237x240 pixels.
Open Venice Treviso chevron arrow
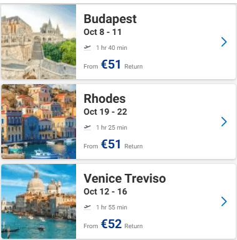pos(224,201)
